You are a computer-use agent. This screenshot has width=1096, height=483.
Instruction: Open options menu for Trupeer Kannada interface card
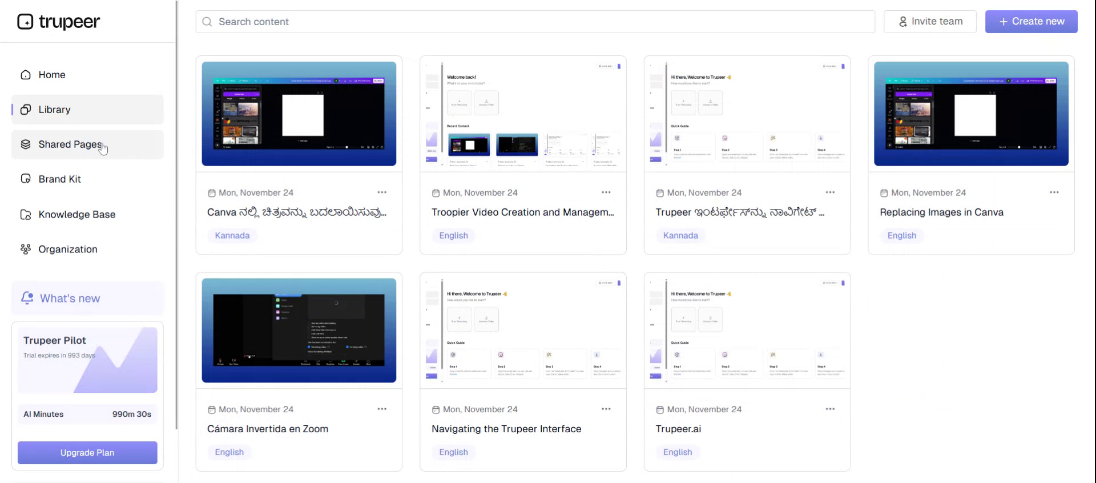tap(830, 192)
